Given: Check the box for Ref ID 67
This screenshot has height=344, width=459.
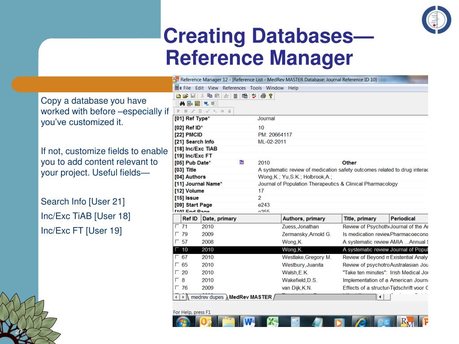Looking at the screenshot, I should pos(177,257).
